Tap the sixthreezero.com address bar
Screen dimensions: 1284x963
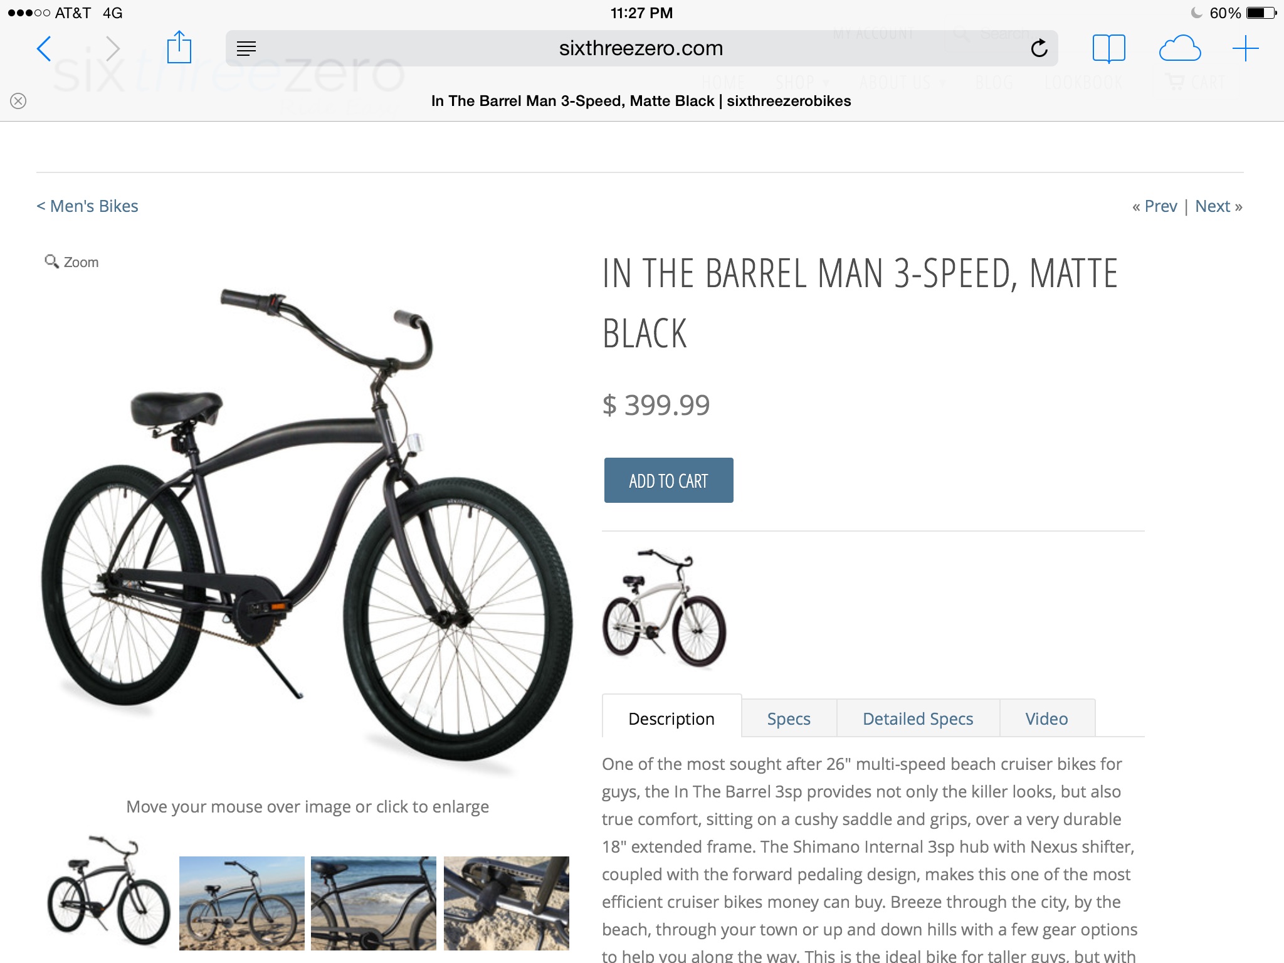point(641,48)
